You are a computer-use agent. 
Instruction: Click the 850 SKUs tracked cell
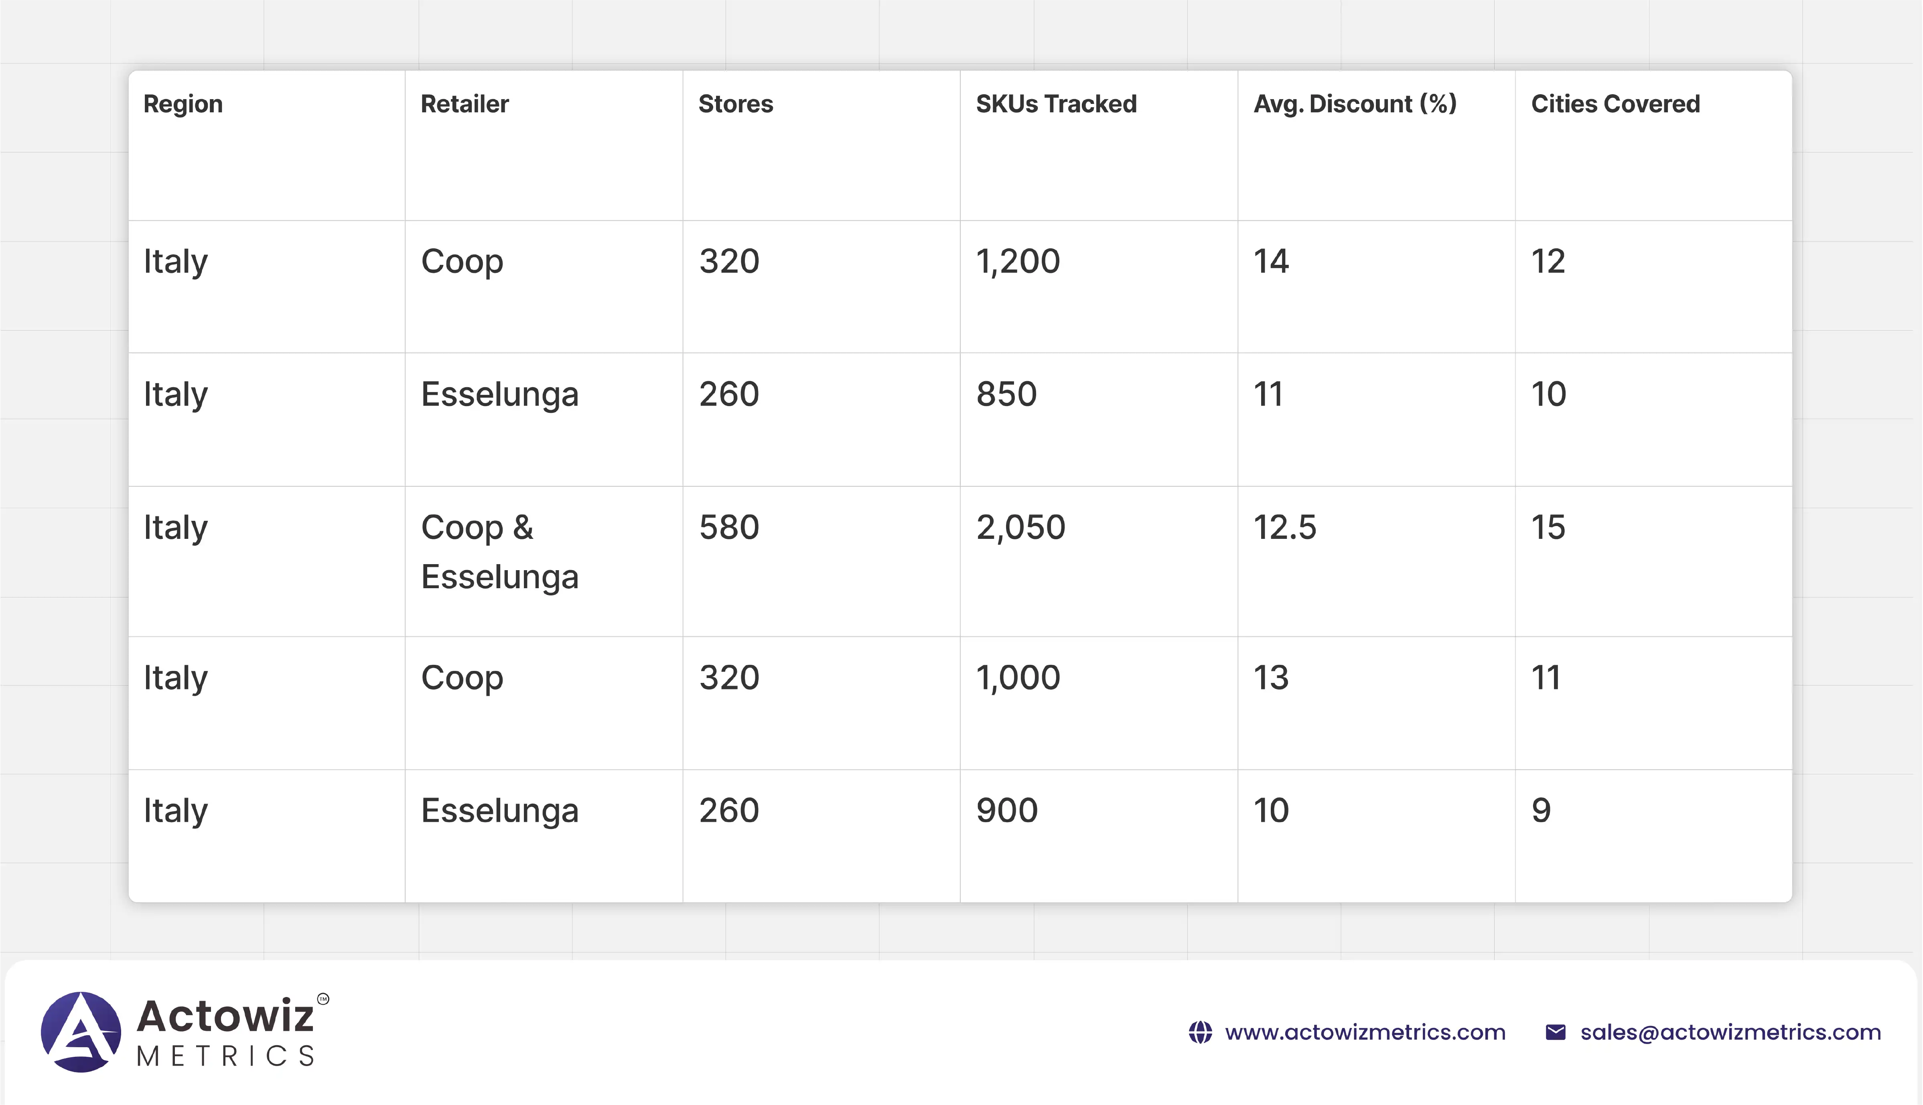pyautogui.click(x=1006, y=395)
